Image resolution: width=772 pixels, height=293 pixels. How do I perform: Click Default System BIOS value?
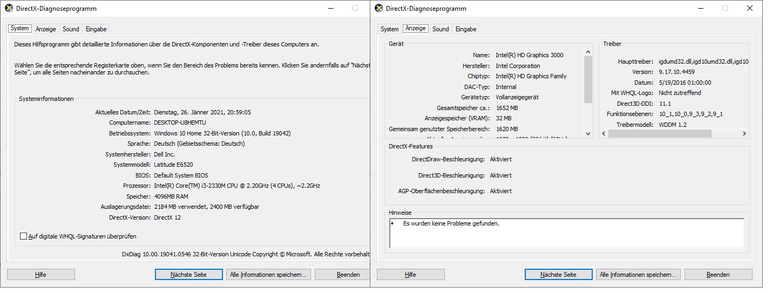[x=181, y=175]
